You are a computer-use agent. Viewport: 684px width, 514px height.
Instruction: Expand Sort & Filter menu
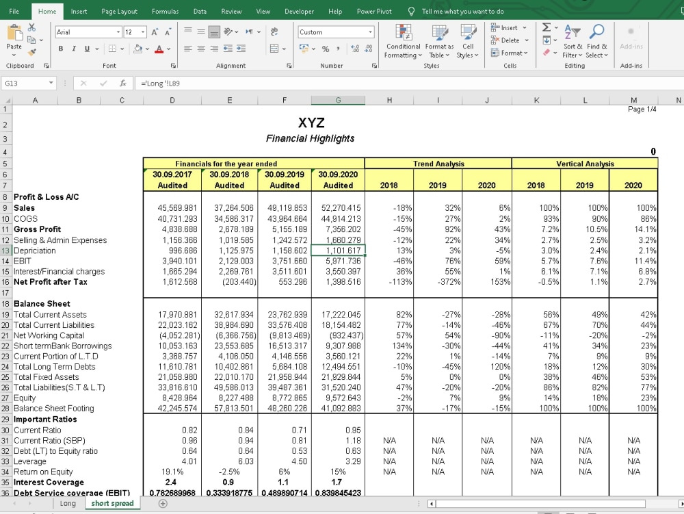(x=573, y=42)
